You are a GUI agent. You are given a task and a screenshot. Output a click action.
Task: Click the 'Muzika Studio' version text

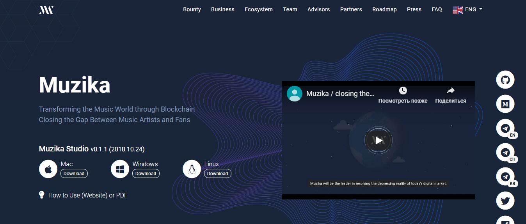pos(92,149)
